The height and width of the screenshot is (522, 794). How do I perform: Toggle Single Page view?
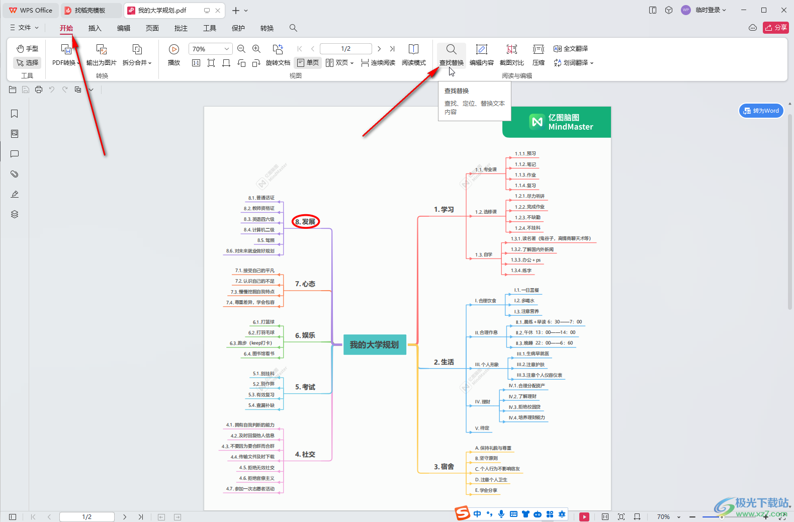(308, 63)
